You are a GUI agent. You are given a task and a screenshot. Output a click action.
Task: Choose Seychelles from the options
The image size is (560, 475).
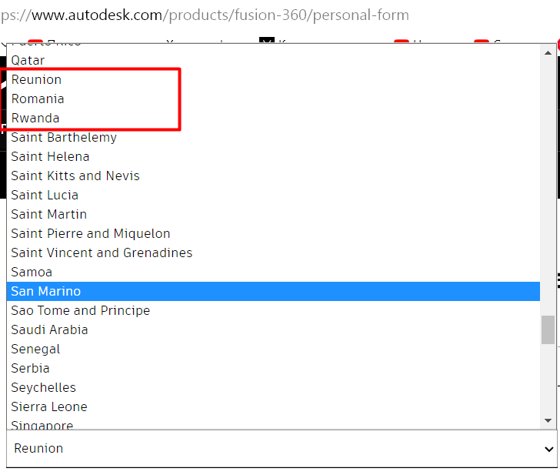tap(43, 387)
